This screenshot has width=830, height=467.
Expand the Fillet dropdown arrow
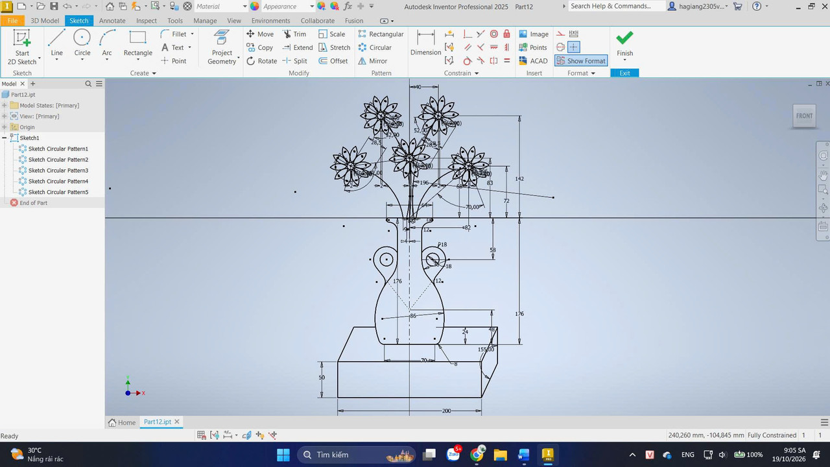coord(193,34)
